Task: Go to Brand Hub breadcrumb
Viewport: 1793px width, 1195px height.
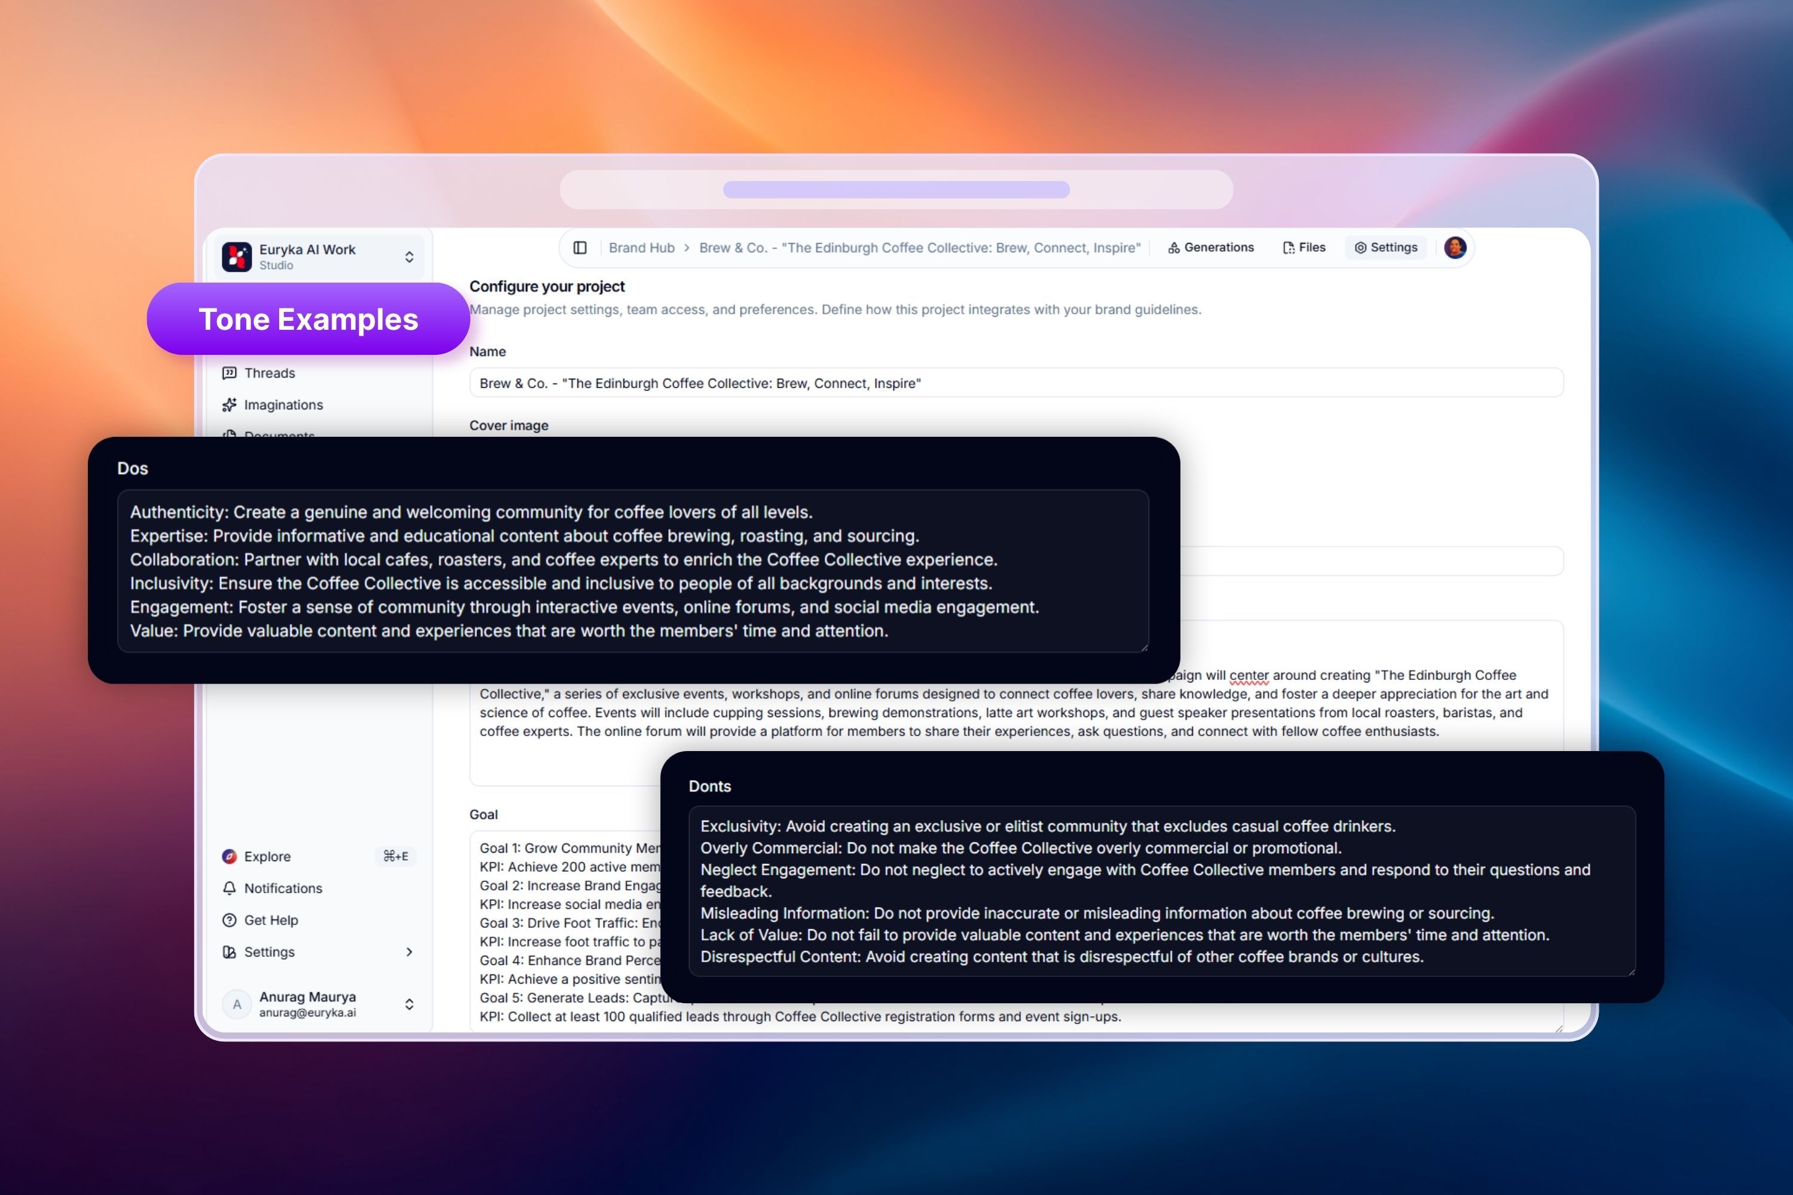Action: coord(641,248)
